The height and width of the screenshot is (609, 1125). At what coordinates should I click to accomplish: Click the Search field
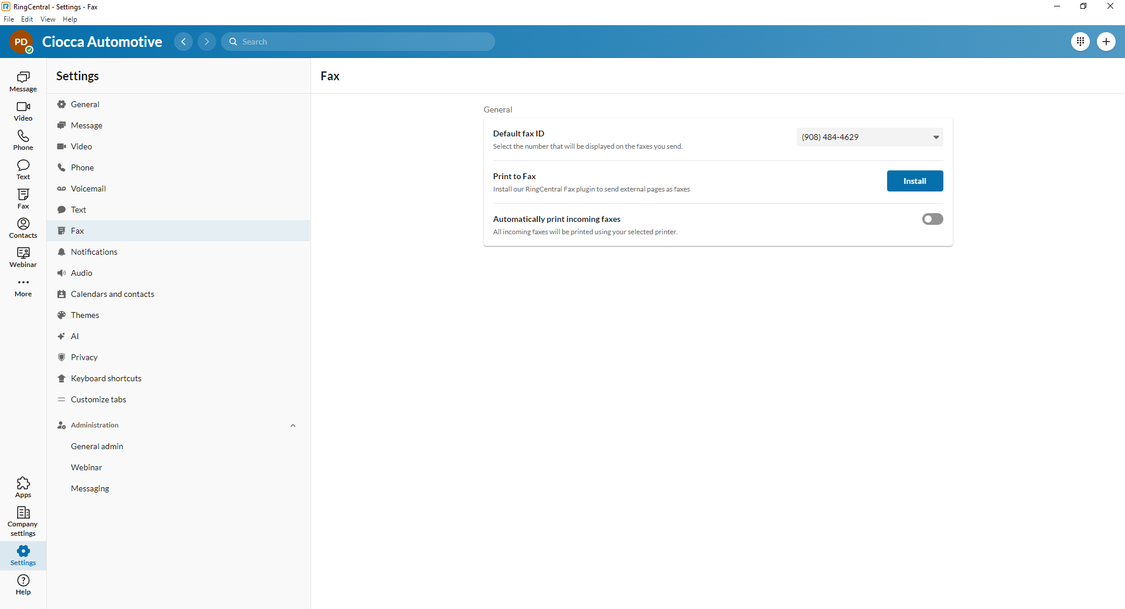pyautogui.click(x=358, y=42)
